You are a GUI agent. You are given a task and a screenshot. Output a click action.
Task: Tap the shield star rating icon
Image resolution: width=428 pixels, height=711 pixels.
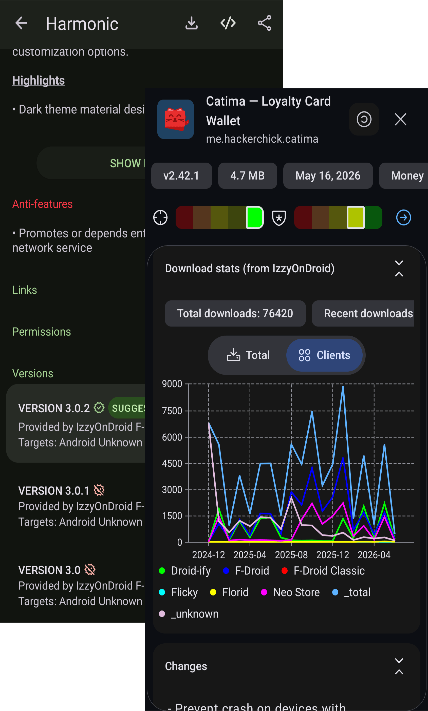point(279,218)
